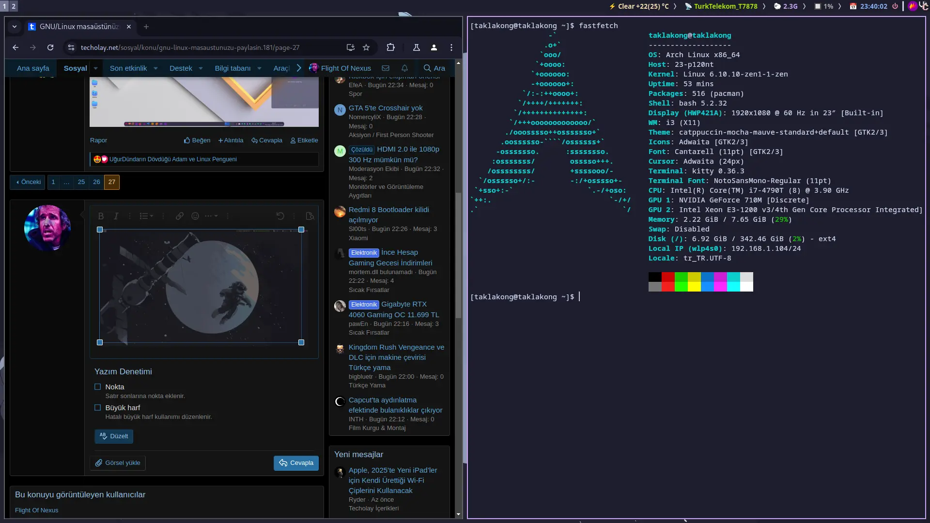Click Rapor link on the post
Screen dimensions: 930x523
click(x=98, y=140)
